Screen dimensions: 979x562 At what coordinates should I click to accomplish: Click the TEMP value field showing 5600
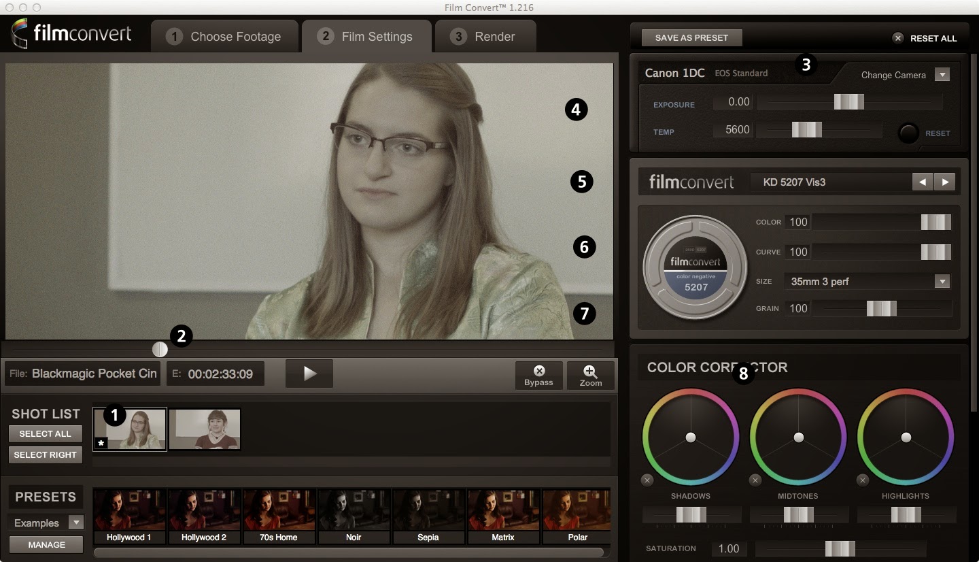(x=733, y=130)
